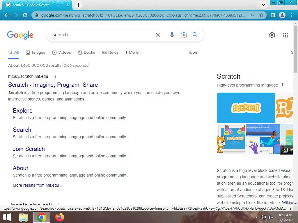Viewport: 298px width, 223px height.
Task: Start voice search with the microphone icon
Action: (172, 35)
